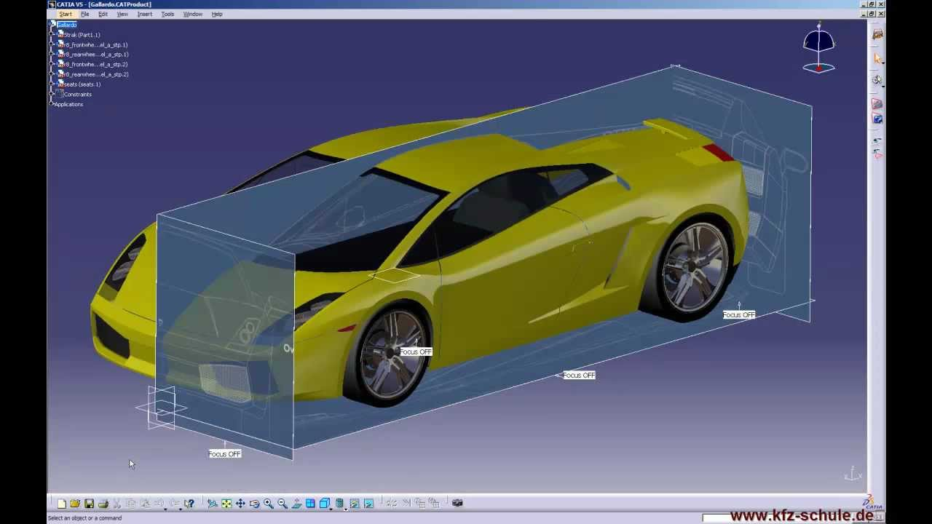Click the blue red-framed icon in right toolbar
The height and width of the screenshot is (524, 932).
877,119
